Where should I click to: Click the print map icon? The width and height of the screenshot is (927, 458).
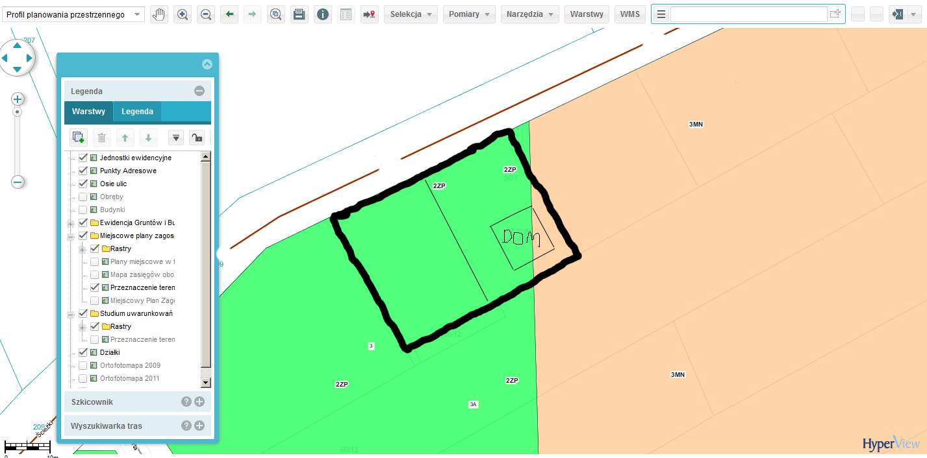tap(299, 14)
